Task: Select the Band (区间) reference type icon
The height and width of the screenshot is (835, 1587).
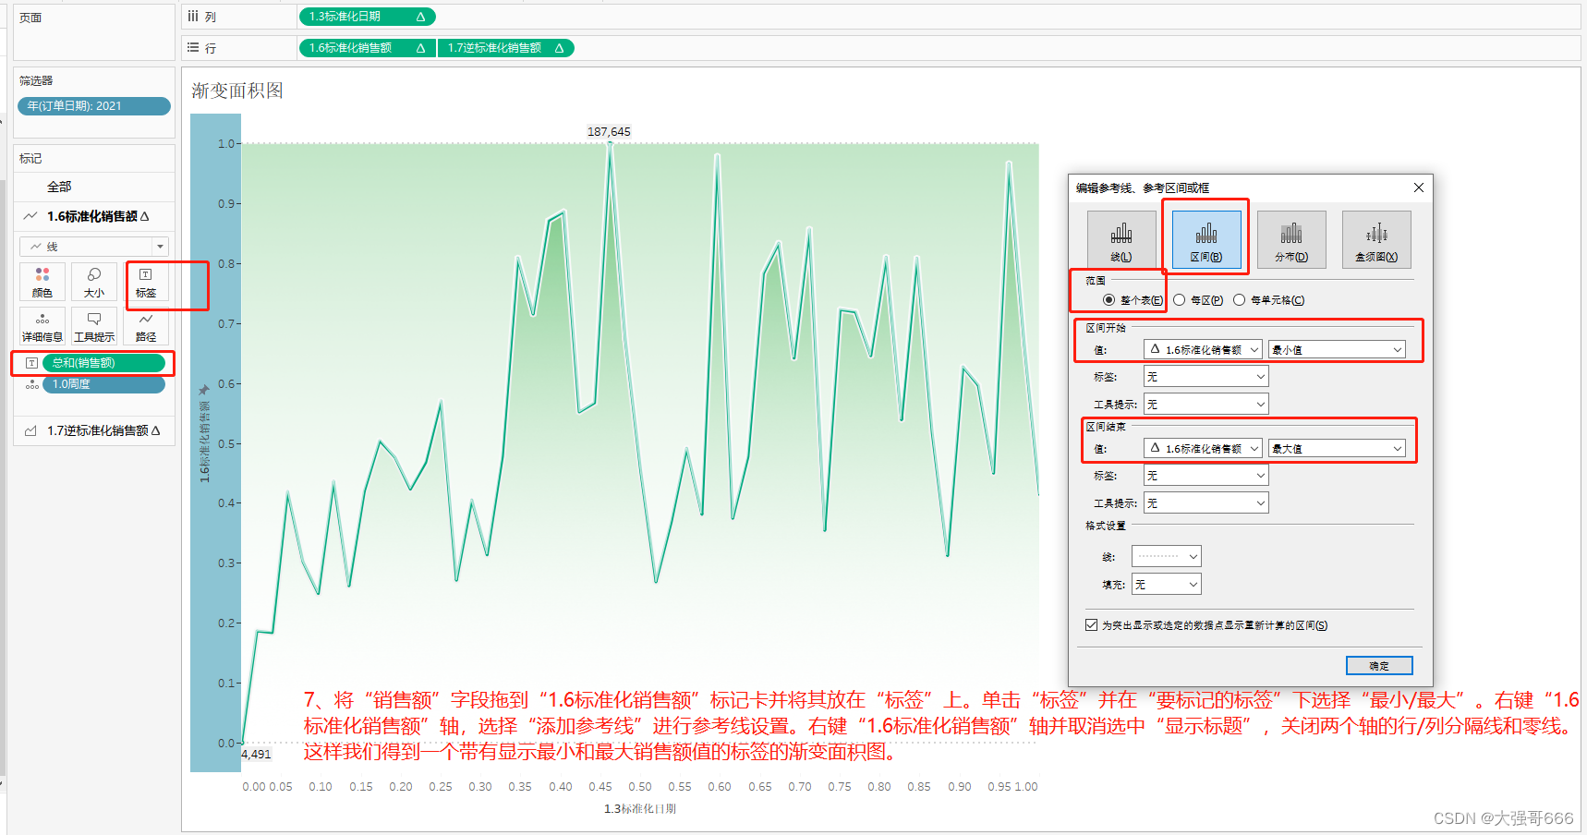Action: (1206, 239)
